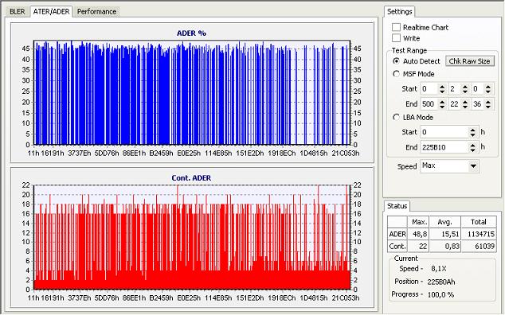505x315 pixels.
Task: Switch to the BLER tab
Action: click(17, 12)
